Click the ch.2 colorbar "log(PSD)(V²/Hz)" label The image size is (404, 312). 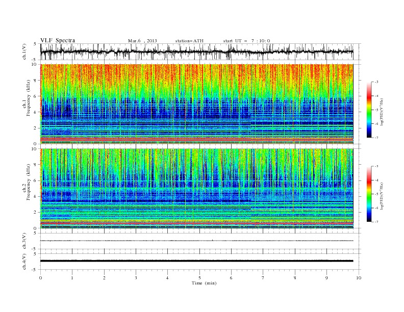click(382, 196)
